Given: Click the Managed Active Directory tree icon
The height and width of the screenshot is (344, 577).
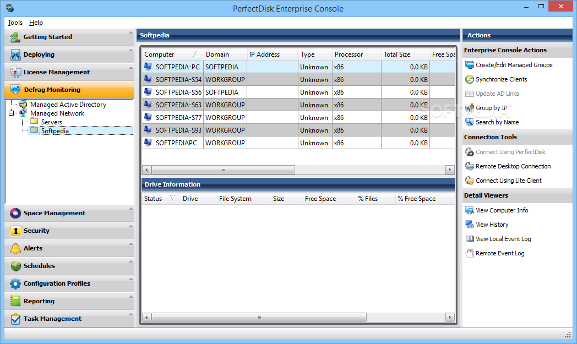Looking at the screenshot, I should (x=23, y=104).
